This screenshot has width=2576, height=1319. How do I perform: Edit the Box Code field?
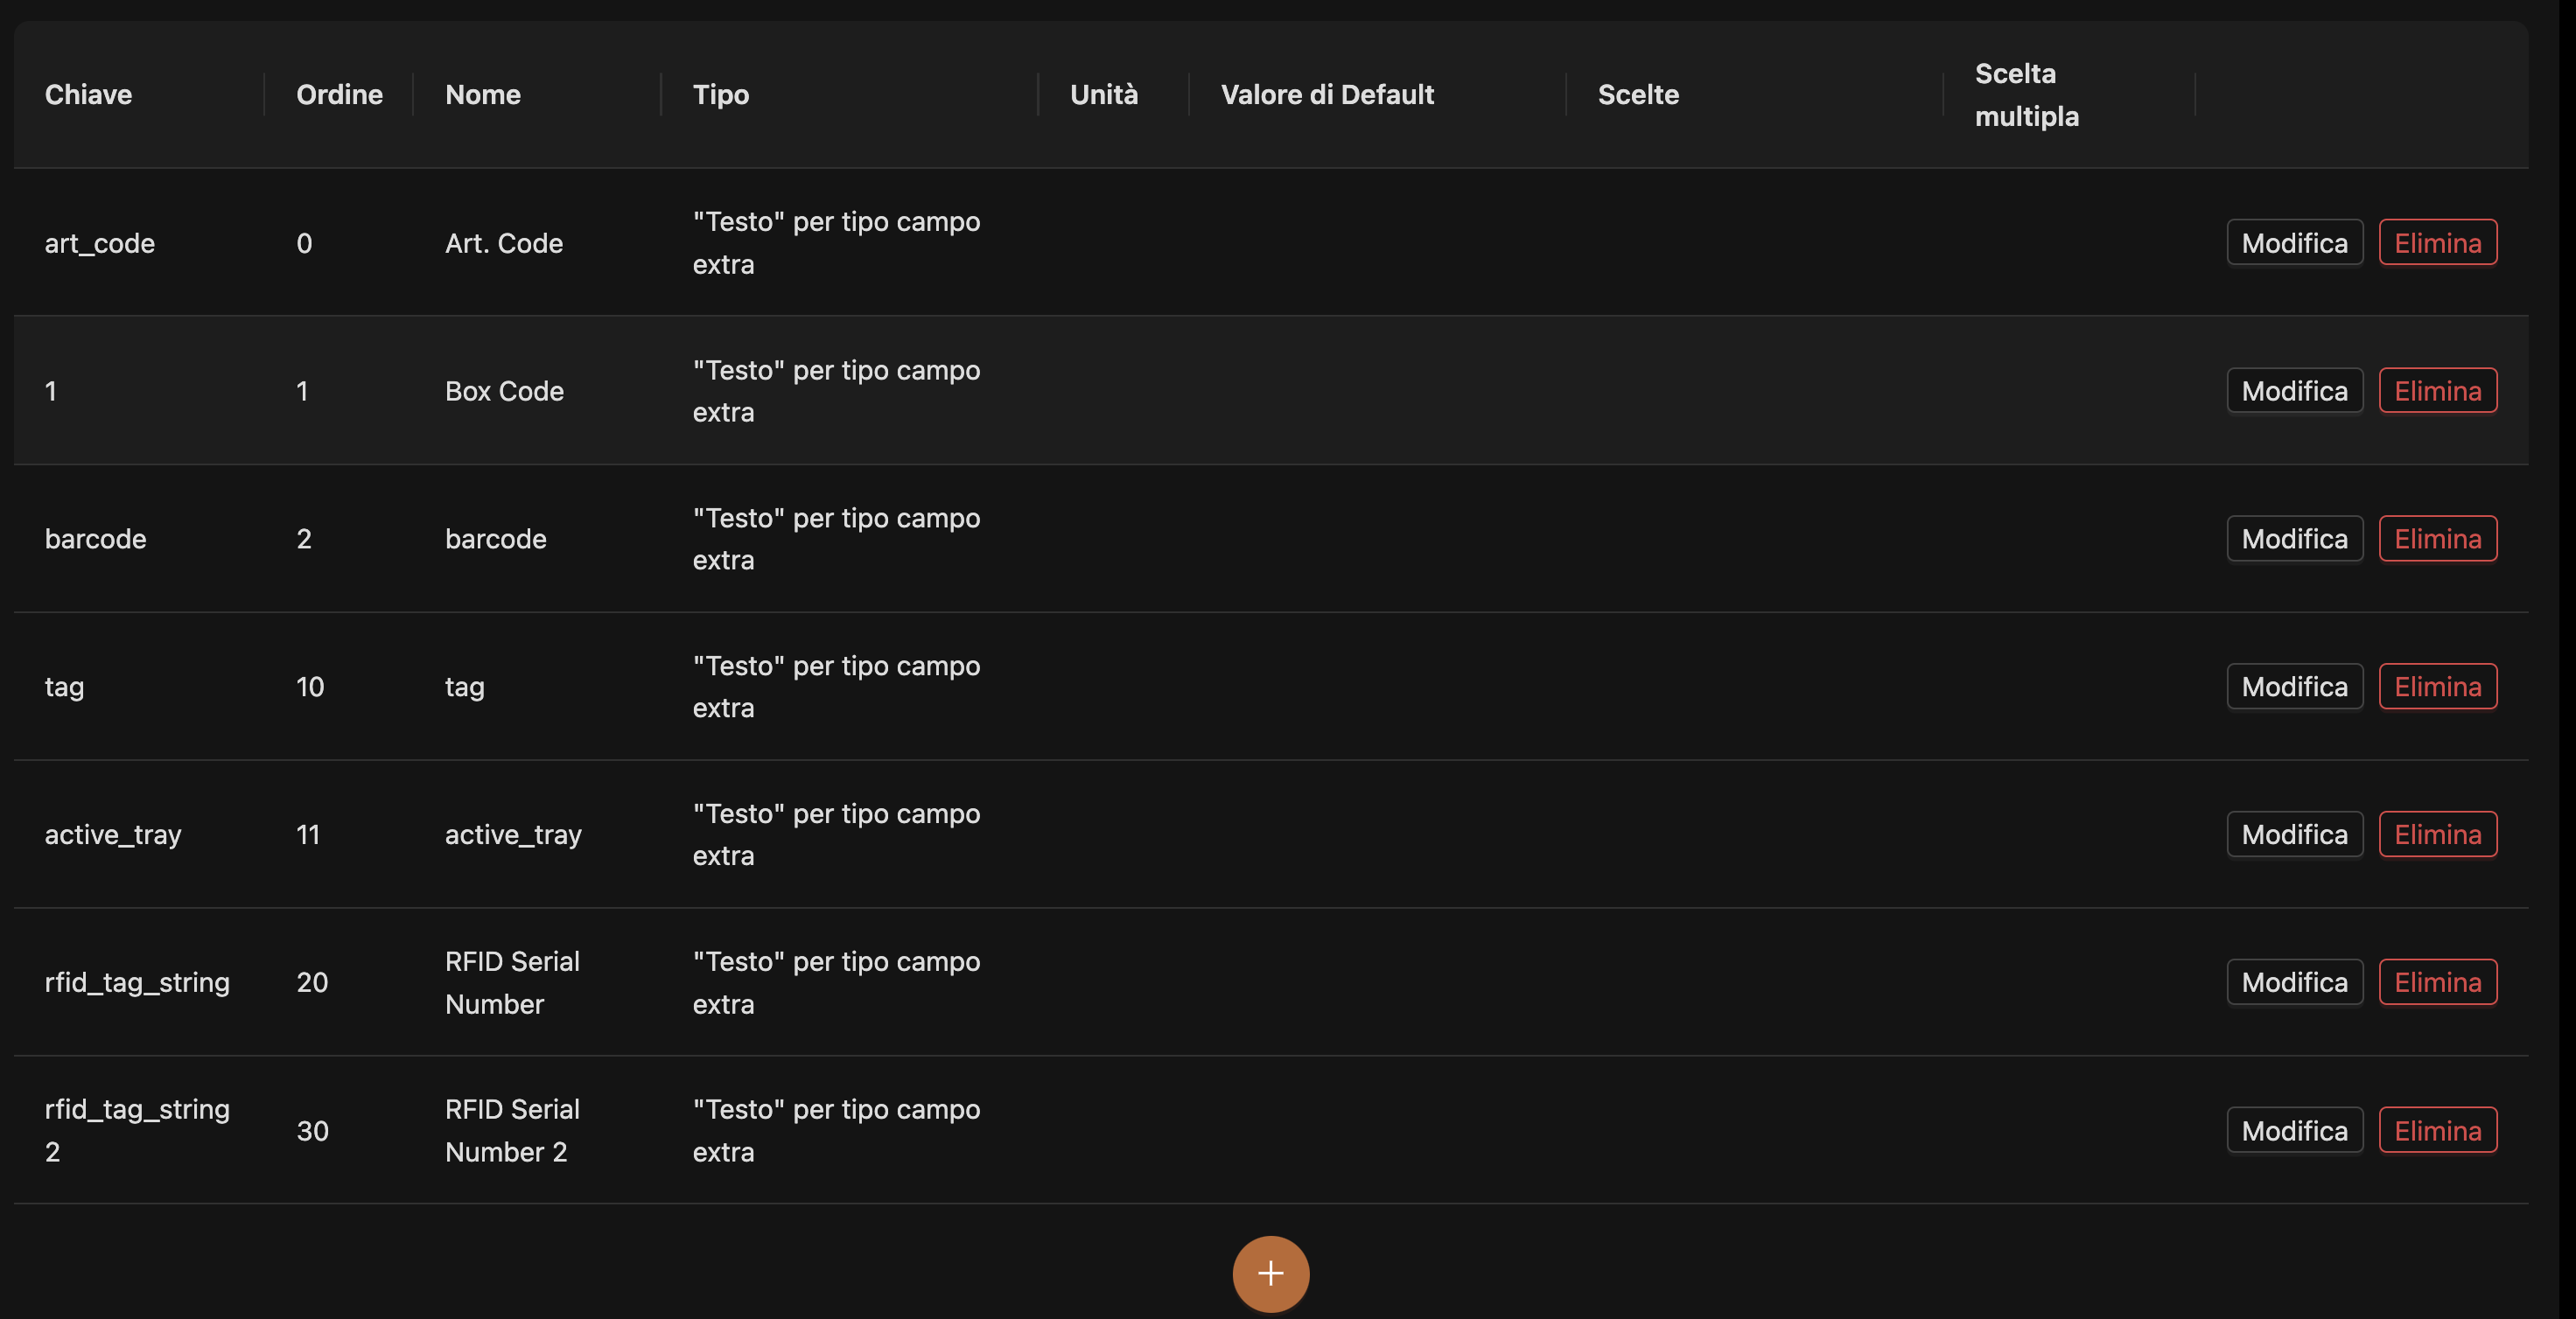(2294, 391)
